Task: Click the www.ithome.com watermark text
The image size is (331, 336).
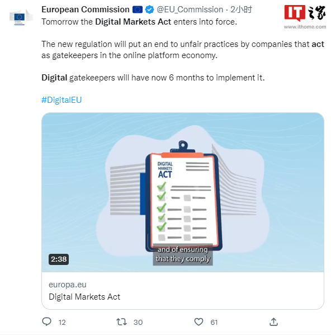Action: (305, 27)
